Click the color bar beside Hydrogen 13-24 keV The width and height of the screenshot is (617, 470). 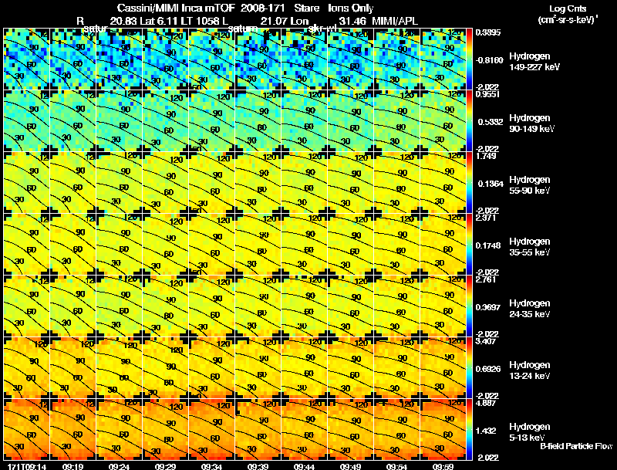pyautogui.click(x=469, y=368)
